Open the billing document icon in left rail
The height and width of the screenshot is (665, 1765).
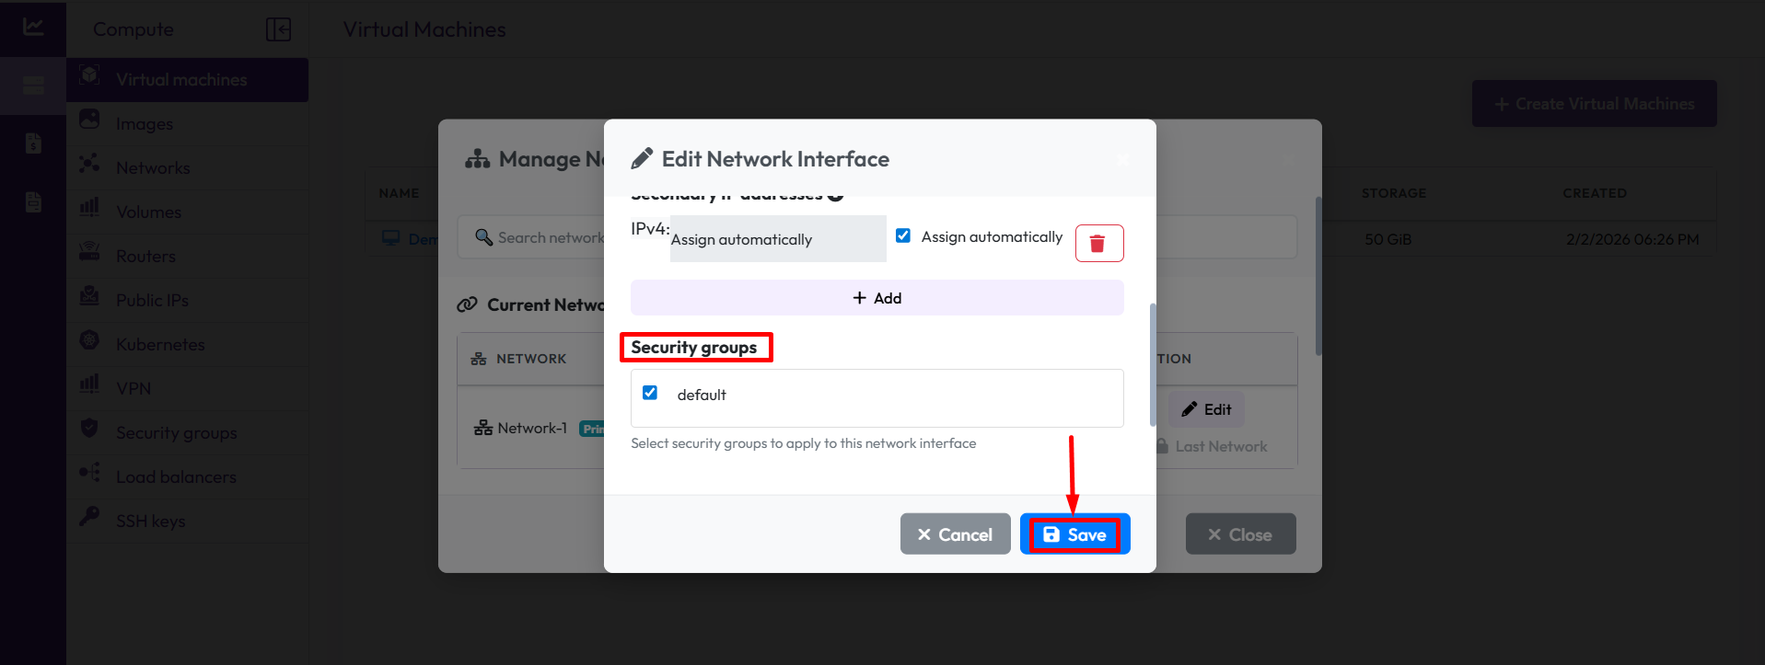pos(33,143)
